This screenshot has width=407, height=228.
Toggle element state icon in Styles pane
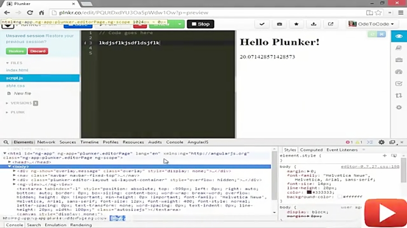click(x=394, y=155)
